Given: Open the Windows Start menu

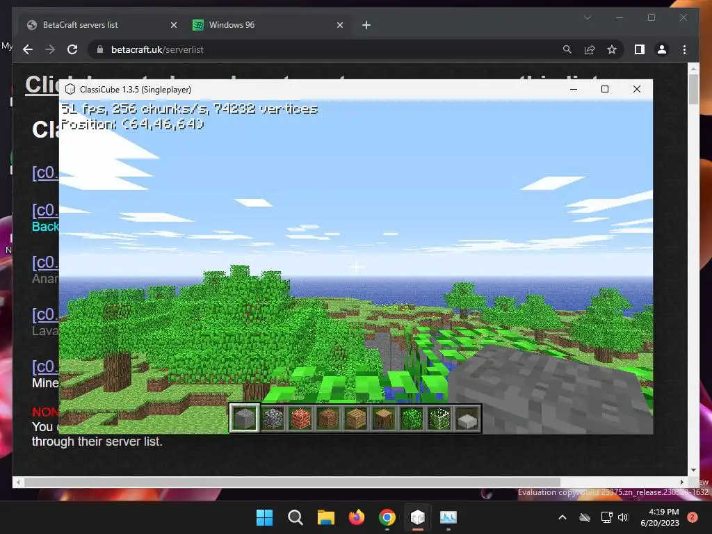Looking at the screenshot, I should pos(265,517).
